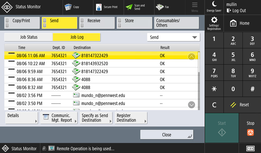Click the mullin username label
This screenshot has height=153, width=261.
[x=231, y=4]
